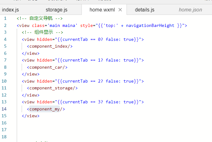
Task: Close the home.wxml tab
Action: tap(120, 10)
